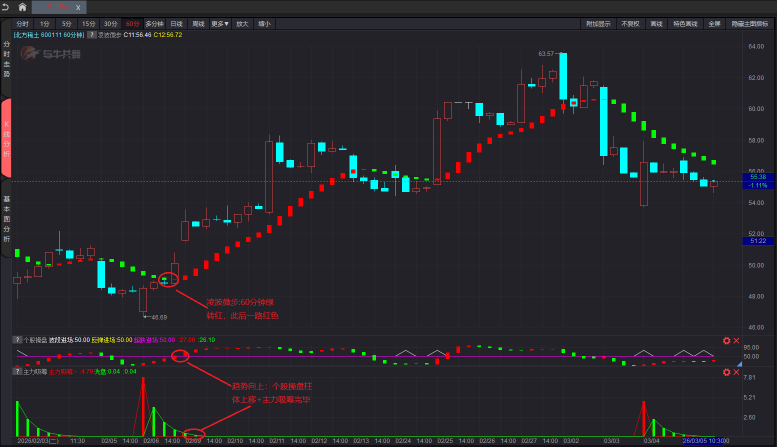Open settings gear of 个股操盘 panel
Viewport: 777px width, 447px height.
[x=726, y=340]
